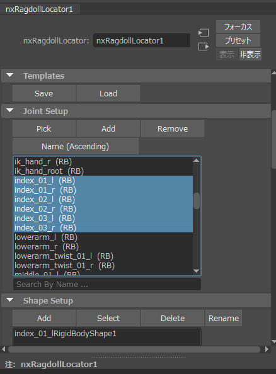Click the panel scroll up arrow
This screenshot has width=276, height=374.
pyautogui.click(x=274, y=73)
